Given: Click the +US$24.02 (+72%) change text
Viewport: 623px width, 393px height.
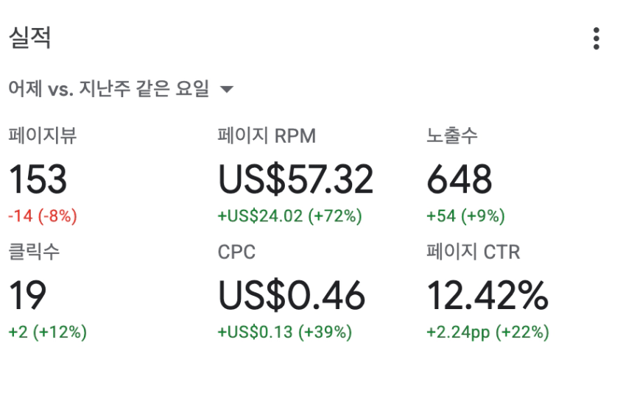Looking at the screenshot, I should pos(289,216).
